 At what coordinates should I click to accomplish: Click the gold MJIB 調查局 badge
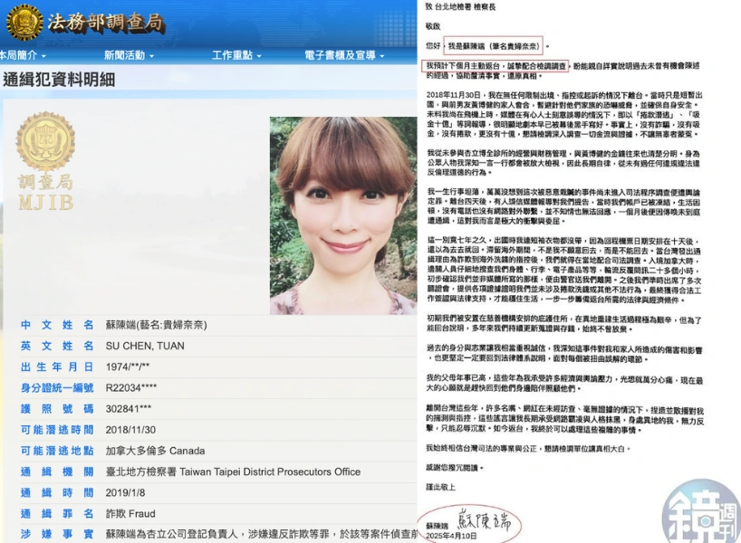pos(45,161)
